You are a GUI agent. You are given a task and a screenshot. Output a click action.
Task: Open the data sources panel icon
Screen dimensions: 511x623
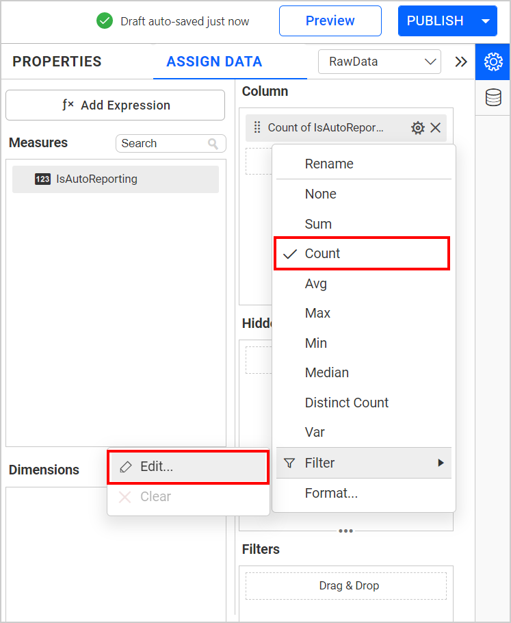tap(493, 98)
